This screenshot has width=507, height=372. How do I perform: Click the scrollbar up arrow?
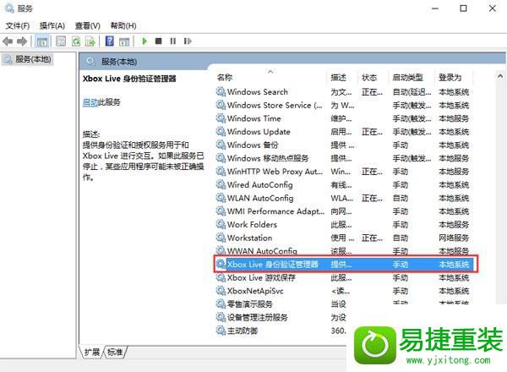[500, 76]
